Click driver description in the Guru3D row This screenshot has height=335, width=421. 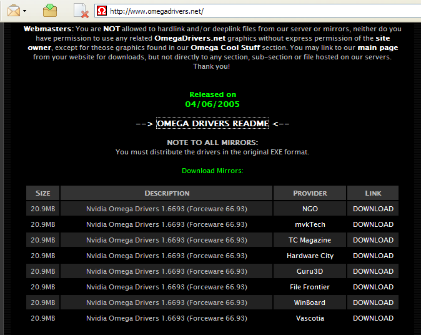point(167,271)
